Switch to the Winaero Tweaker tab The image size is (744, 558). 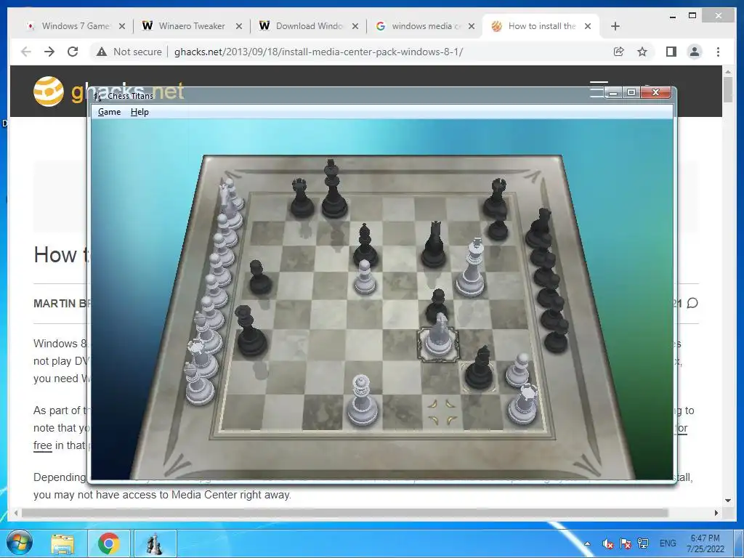pos(192,26)
